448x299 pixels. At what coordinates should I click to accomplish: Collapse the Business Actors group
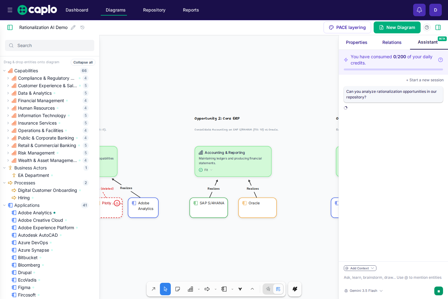point(4,168)
